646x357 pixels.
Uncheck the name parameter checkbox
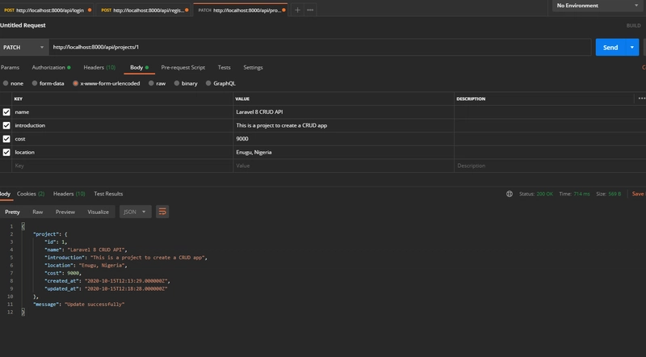pos(6,112)
